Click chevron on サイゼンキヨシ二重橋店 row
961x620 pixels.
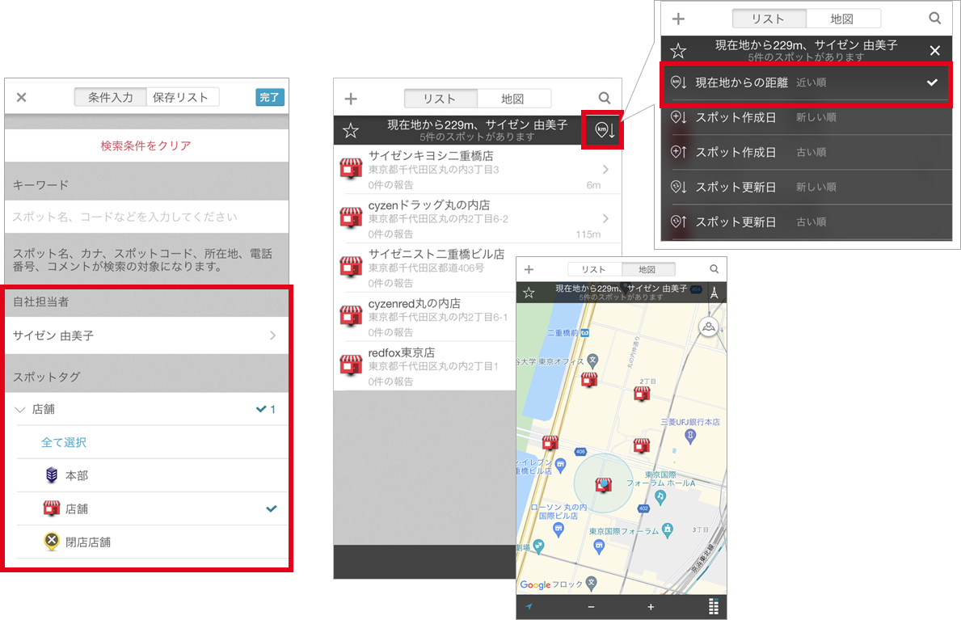[605, 169]
